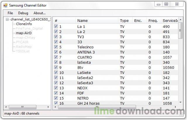Collapse the channel_list_LE40C650 tree node

[7, 19]
